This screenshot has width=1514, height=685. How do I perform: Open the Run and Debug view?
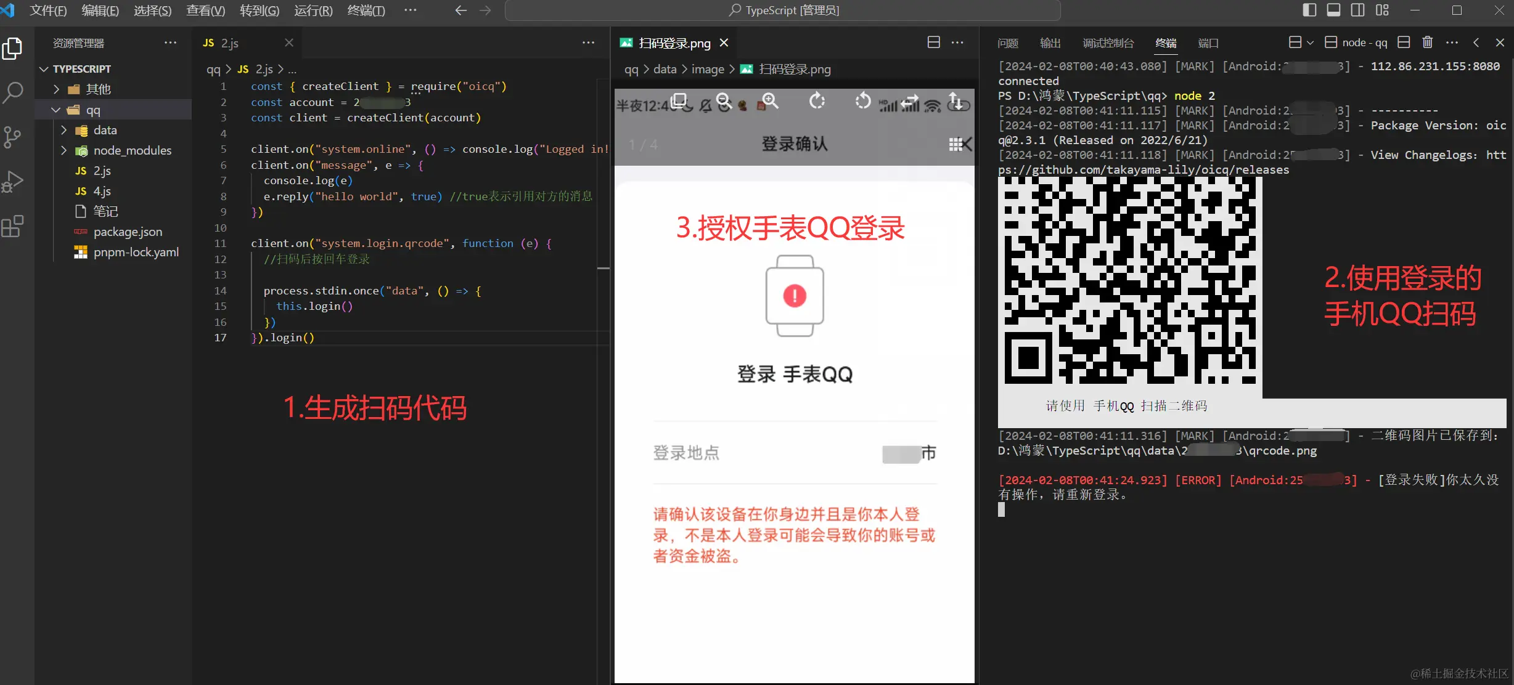click(x=12, y=180)
